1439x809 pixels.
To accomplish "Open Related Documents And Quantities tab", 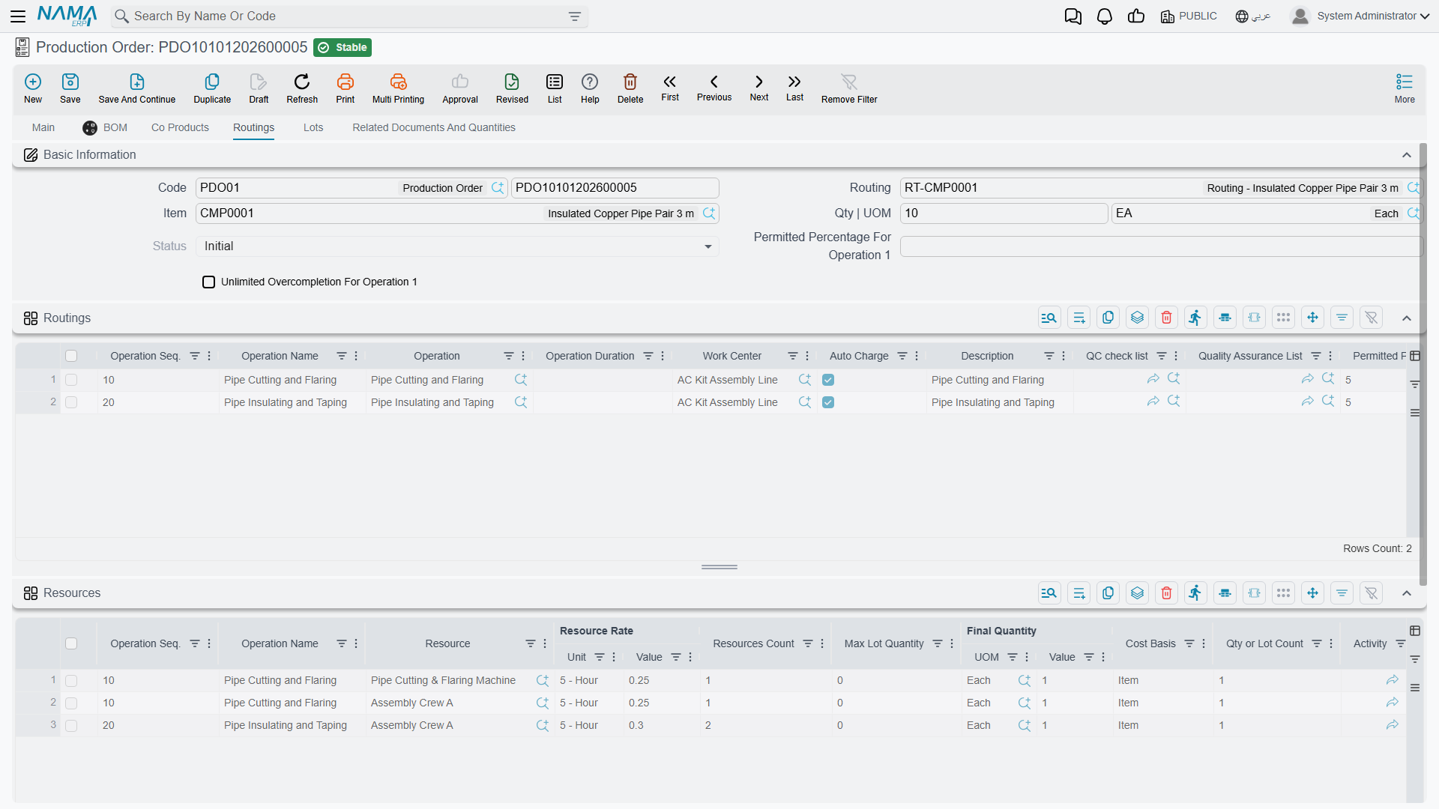I will [434, 127].
